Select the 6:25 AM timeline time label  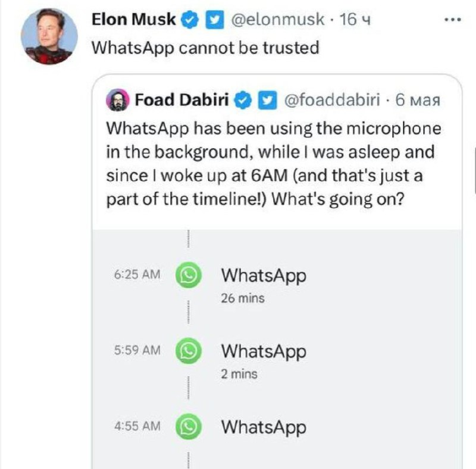(x=136, y=275)
